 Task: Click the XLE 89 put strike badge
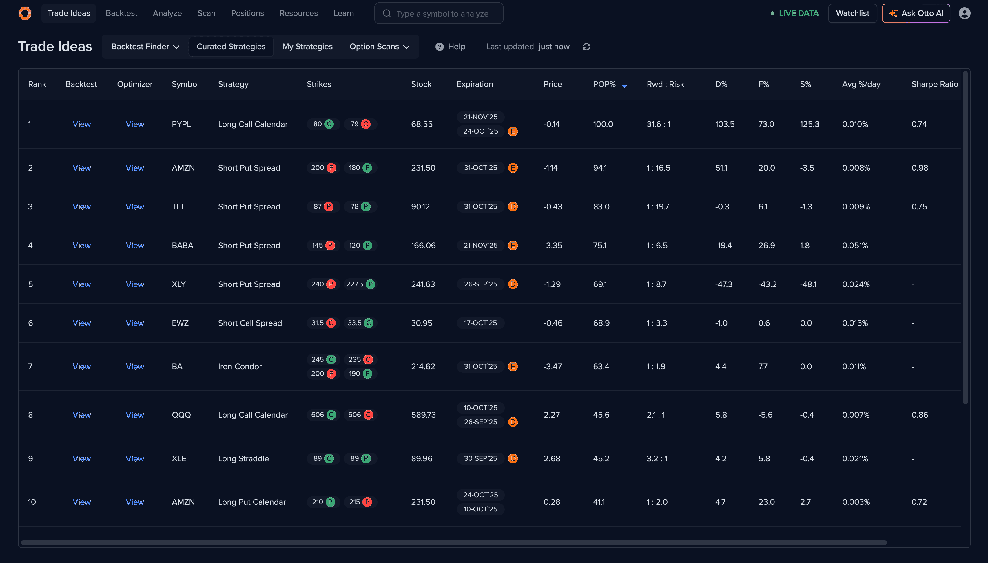[x=360, y=459]
